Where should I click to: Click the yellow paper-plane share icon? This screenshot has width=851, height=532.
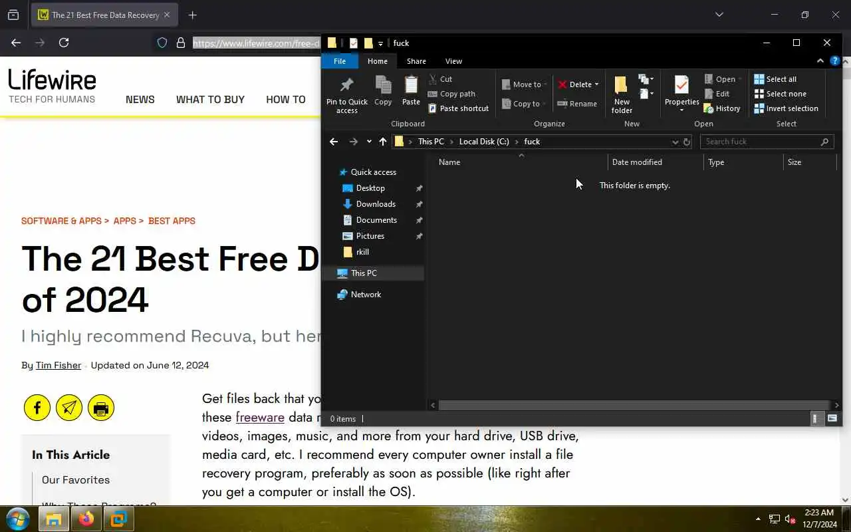click(x=69, y=408)
